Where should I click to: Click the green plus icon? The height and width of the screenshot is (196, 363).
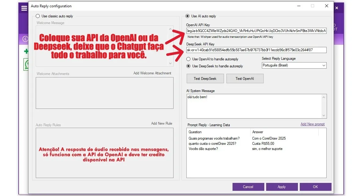click(26, 51)
